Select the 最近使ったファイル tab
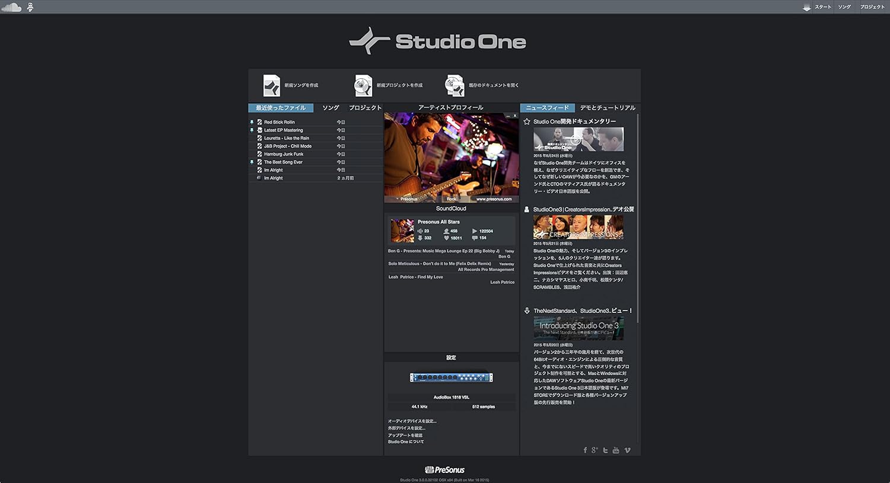 [281, 108]
